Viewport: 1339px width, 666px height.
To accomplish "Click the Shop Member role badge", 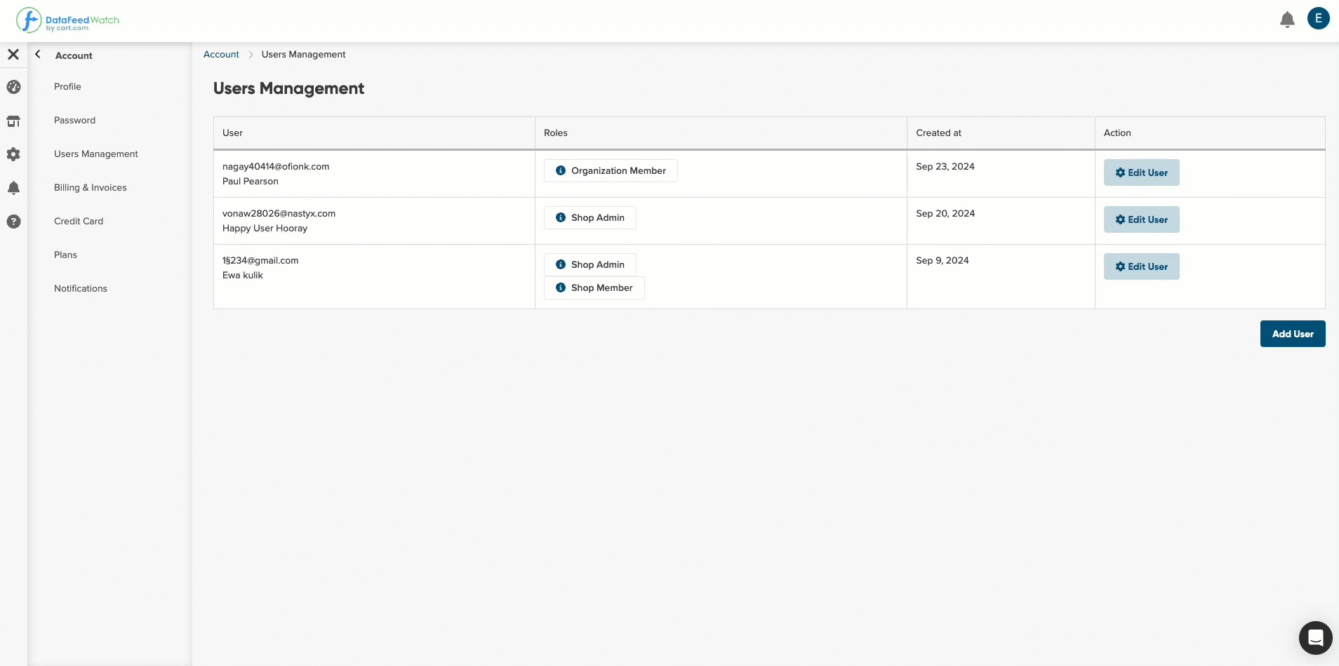I will (x=594, y=287).
